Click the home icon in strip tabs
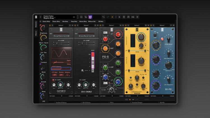Image resolution: width=210 pixels, height=118 pixels. [x=40, y=22]
